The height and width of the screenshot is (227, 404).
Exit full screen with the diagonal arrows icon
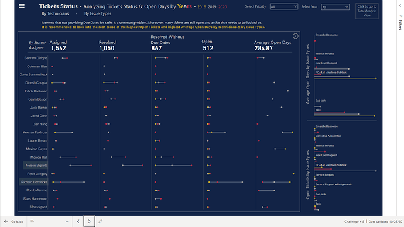pos(100,221)
